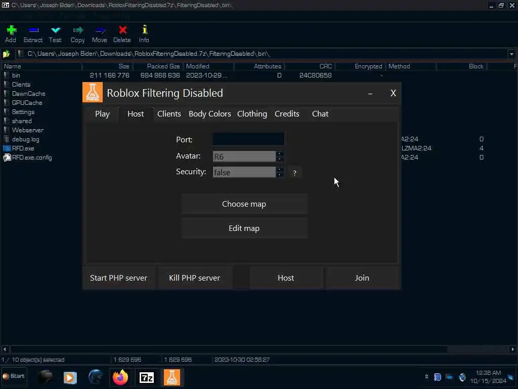Open Firefox from the taskbar
The width and height of the screenshot is (518, 389).
coord(120,377)
